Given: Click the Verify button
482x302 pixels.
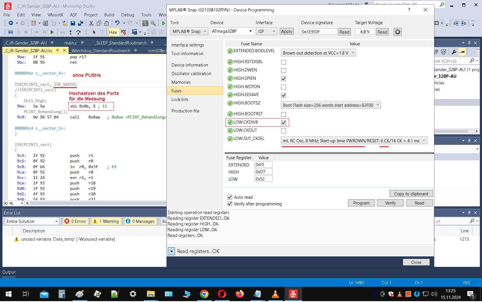Looking at the screenshot, I should pyautogui.click(x=390, y=203).
